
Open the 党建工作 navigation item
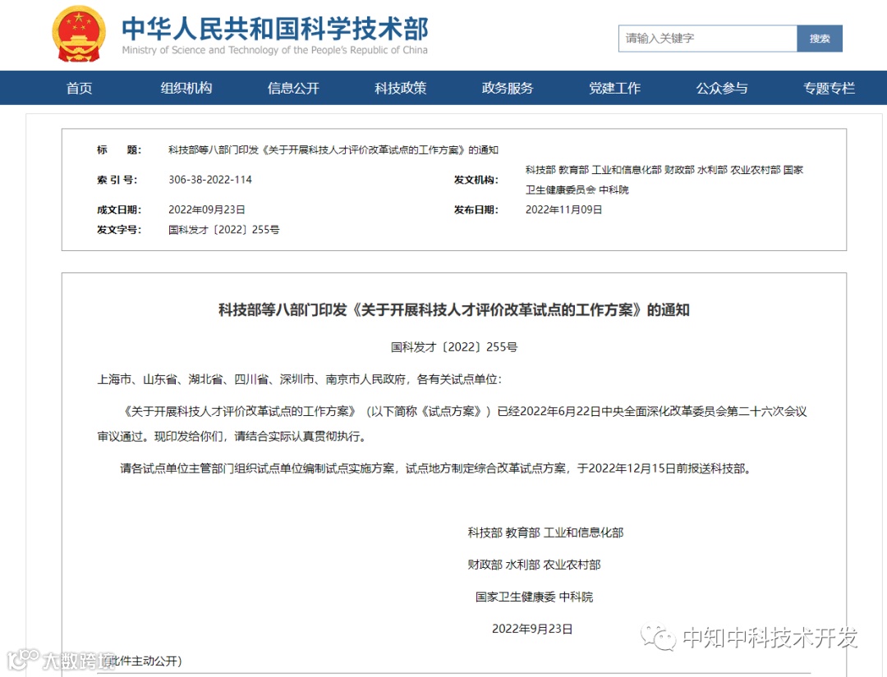point(615,88)
